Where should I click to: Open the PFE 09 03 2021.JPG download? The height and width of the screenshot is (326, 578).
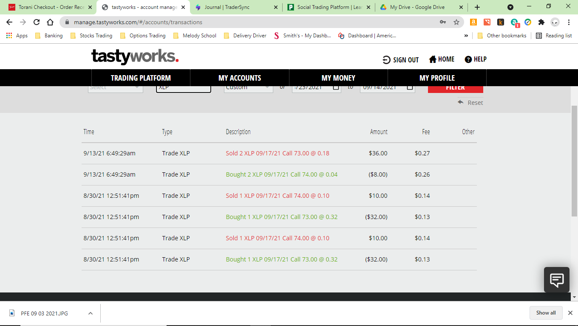pos(44,313)
